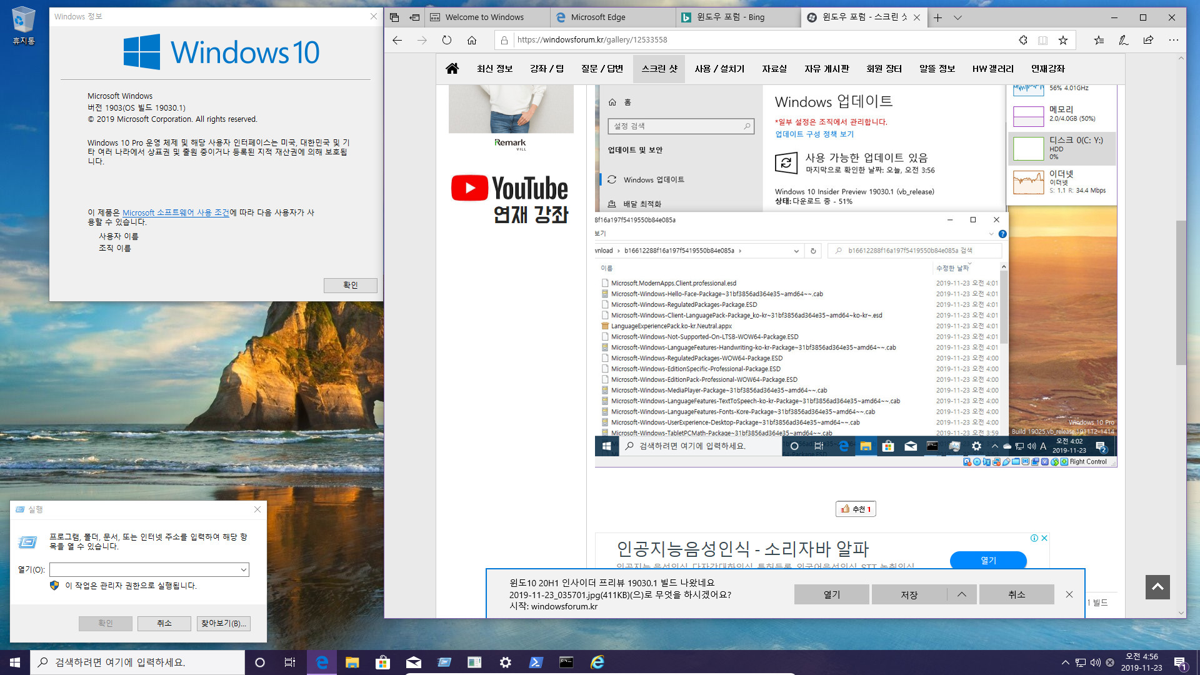The width and height of the screenshot is (1200, 675).
Task: Show hidden system tray icons chevron
Action: tap(1065, 662)
